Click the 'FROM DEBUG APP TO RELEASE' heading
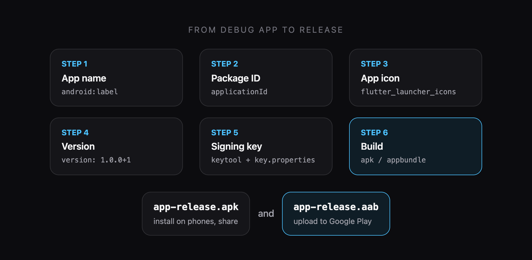 [266, 30]
